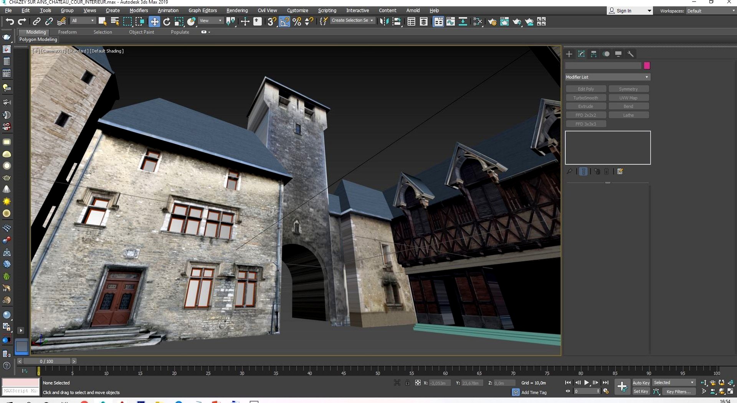Open the reference coordinate View dropdown
This screenshot has width=737, height=403.
(211, 21)
